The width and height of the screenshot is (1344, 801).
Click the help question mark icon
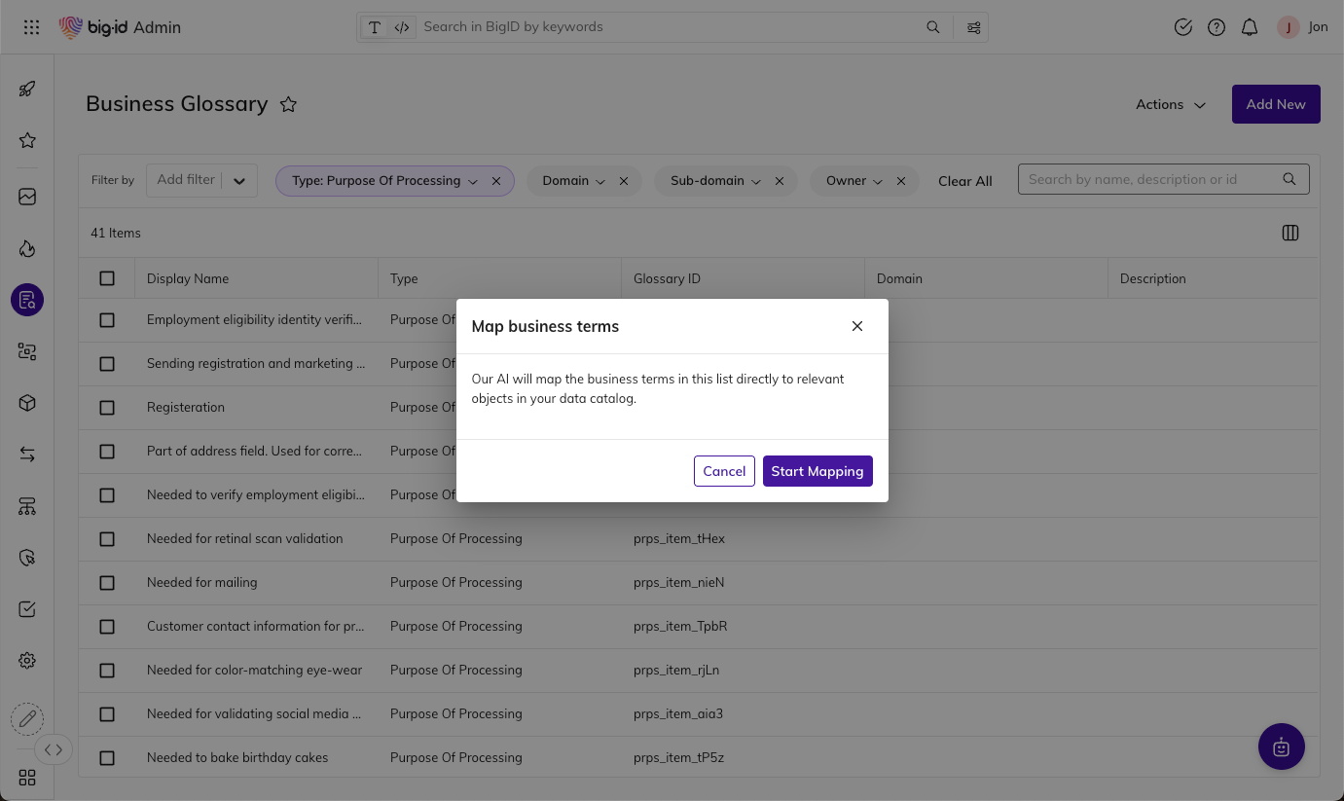click(x=1217, y=27)
